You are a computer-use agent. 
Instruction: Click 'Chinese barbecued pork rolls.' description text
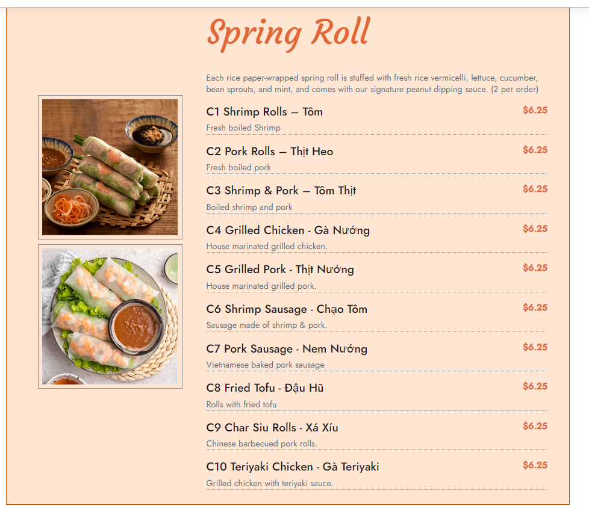[x=261, y=443]
